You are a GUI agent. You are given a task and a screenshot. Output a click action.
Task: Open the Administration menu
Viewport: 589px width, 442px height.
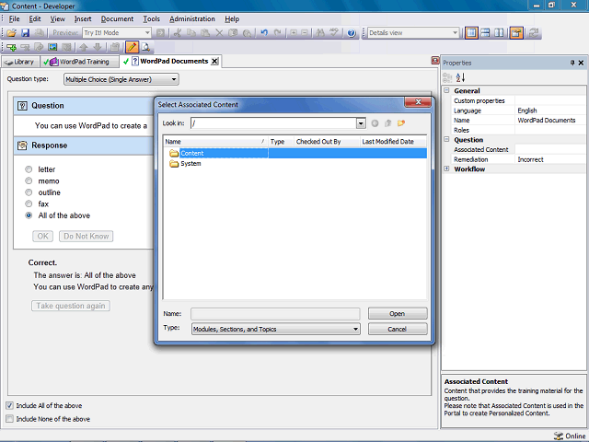(x=192, y=18)
